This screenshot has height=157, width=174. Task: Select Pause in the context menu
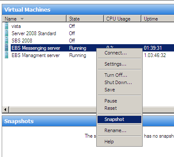119,101
